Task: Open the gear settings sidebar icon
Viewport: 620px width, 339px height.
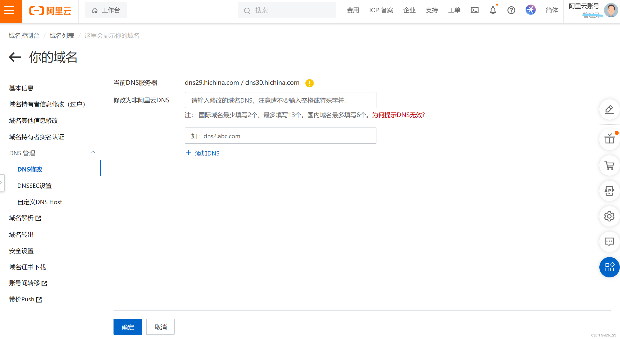Action: (x=609, y=216)
